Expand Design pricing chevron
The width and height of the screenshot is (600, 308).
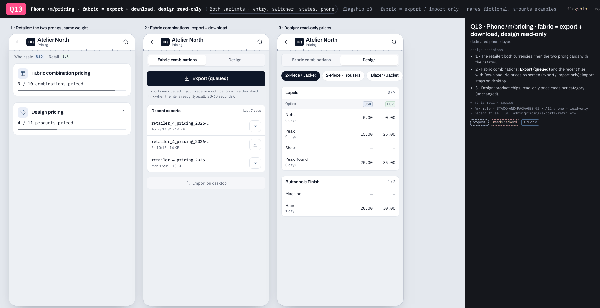[124, 111]
